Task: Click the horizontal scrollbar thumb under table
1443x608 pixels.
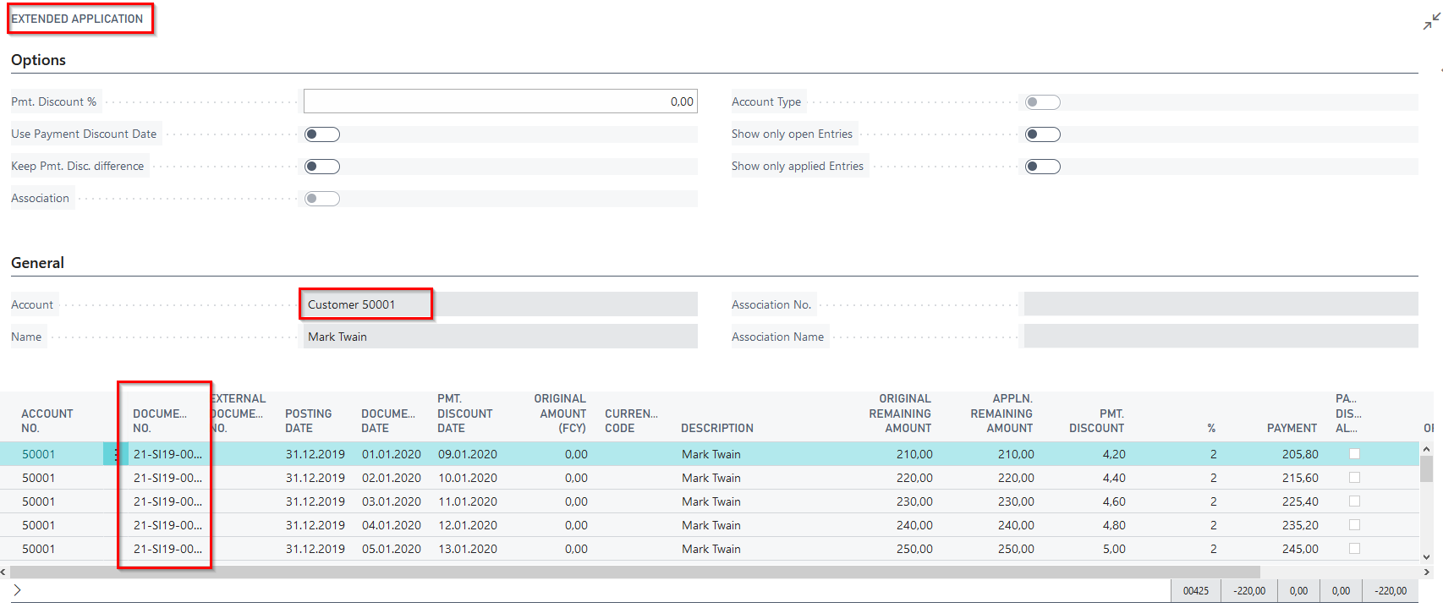Action: pyautogui.click(x=634, y=572)
